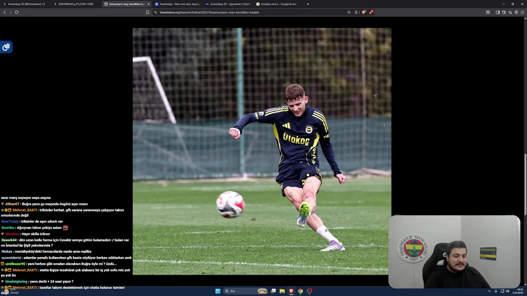Click chat username sunnetderisi
The image size is (527, 296).
(11, 258)
